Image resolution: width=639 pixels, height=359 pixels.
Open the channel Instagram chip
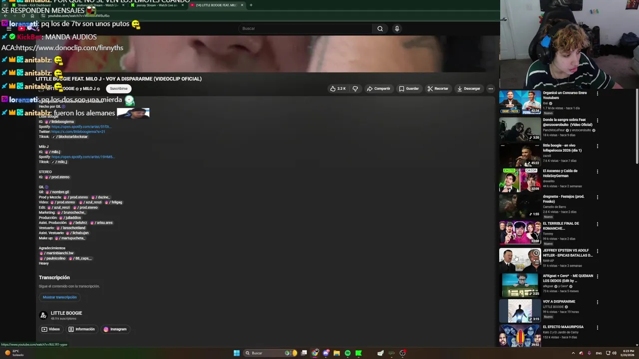(x=115, y=329)
